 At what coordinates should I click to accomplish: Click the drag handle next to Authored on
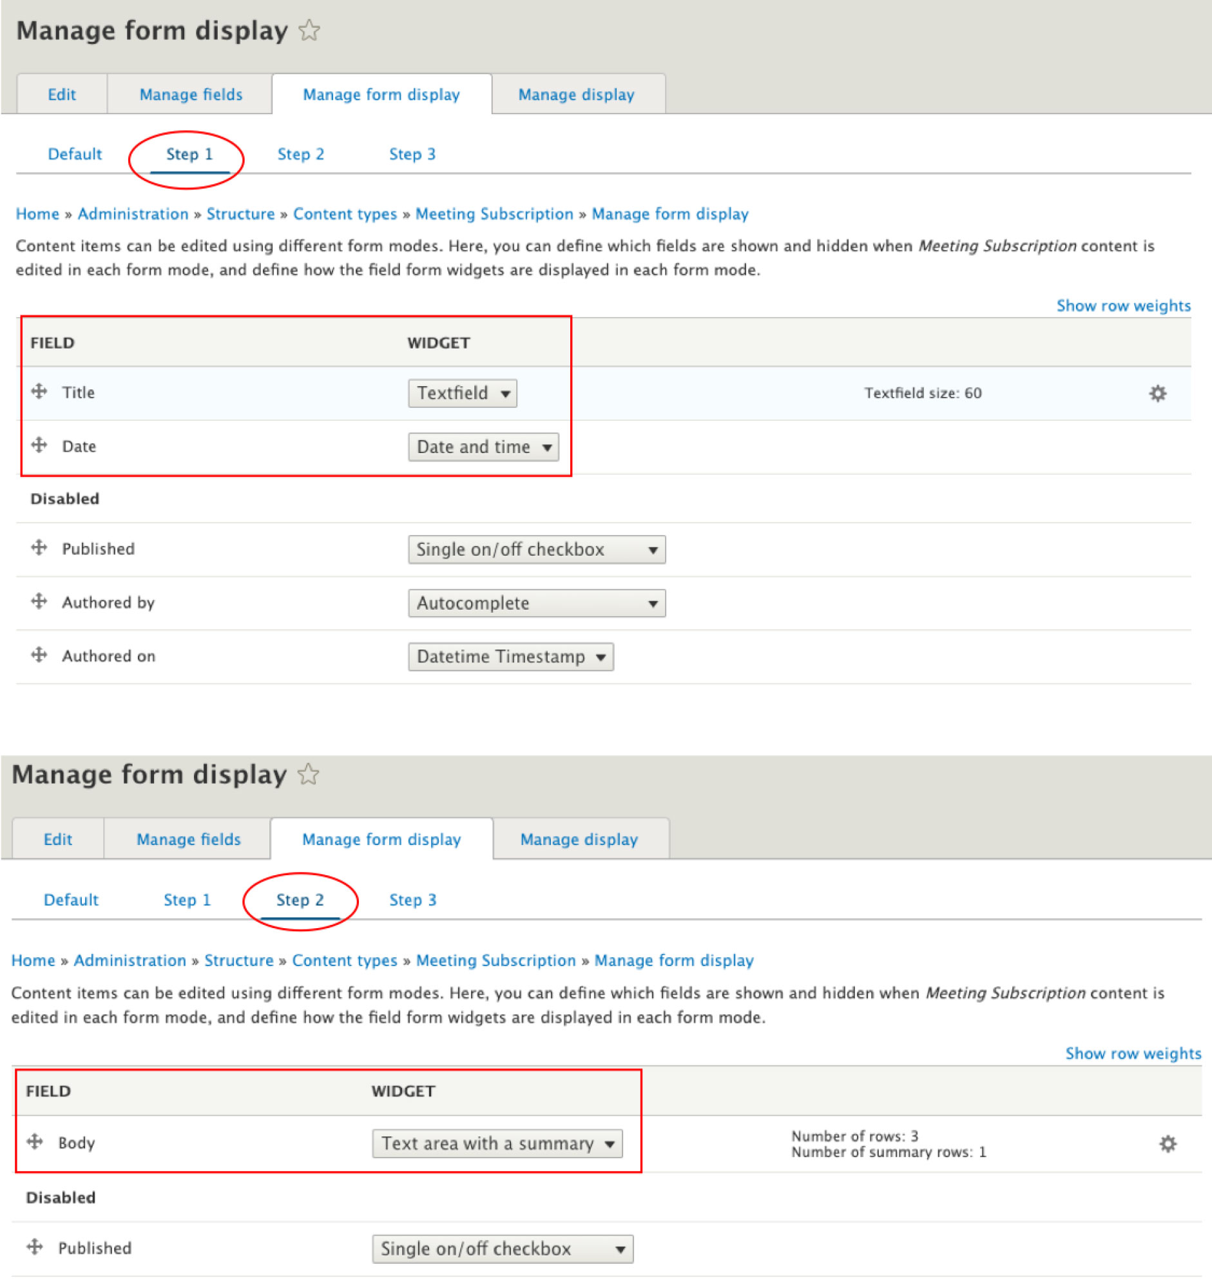pos(39,655)
